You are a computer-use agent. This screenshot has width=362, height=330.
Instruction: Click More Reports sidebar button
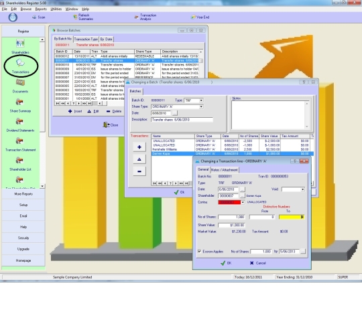coord(23,194)
